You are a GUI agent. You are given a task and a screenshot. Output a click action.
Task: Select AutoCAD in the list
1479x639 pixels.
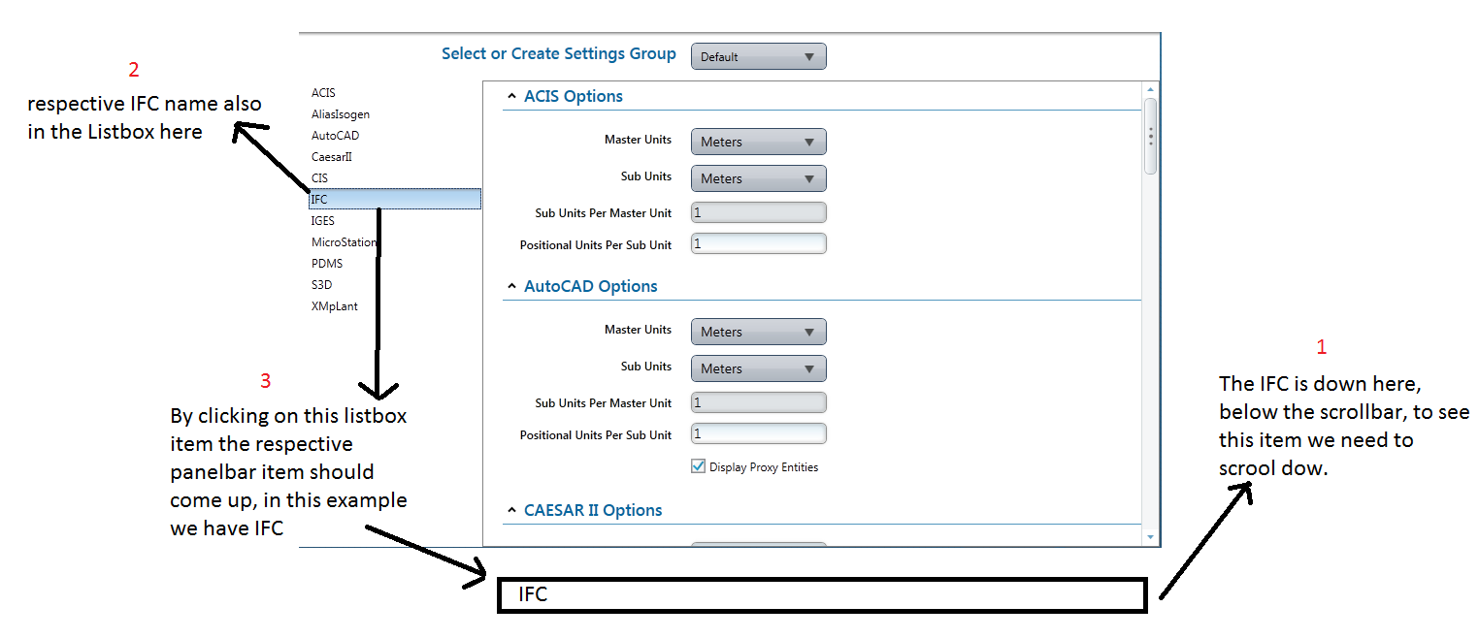point(336,136)
